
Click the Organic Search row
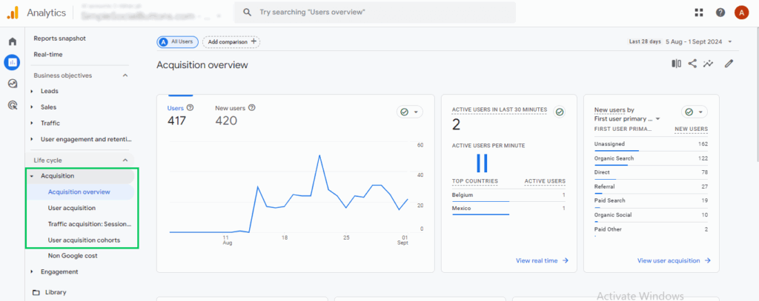tap(651, 160)
